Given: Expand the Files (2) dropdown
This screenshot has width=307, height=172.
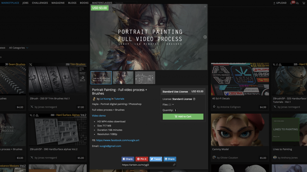Looking at the screenshot, I should click(x=168, y=105).
